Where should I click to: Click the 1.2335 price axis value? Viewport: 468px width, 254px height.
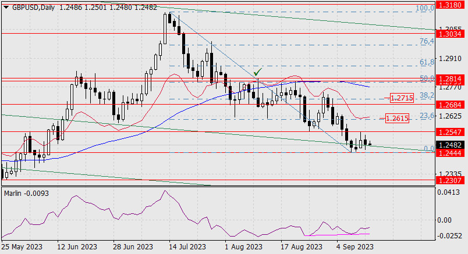[x=449, y=174]
